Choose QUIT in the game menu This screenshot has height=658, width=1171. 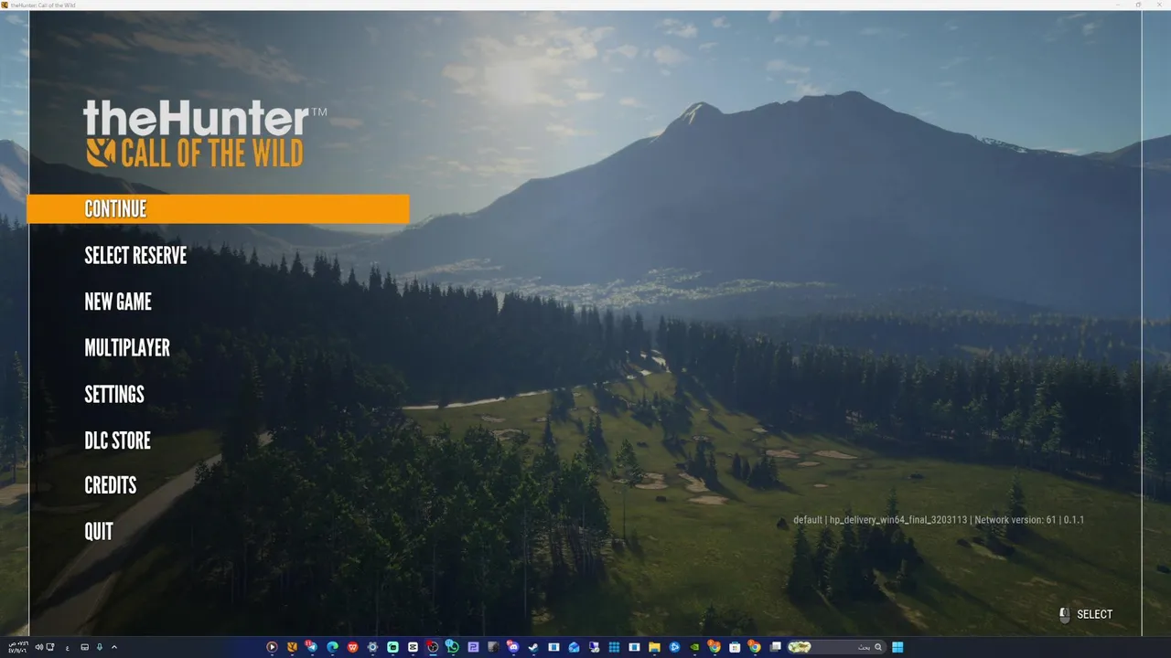[99, 531]
